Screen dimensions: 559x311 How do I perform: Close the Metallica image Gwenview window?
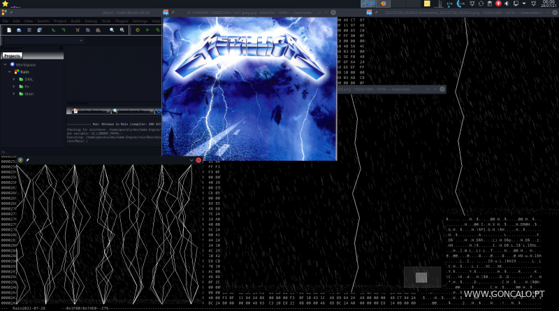point(333,13)
